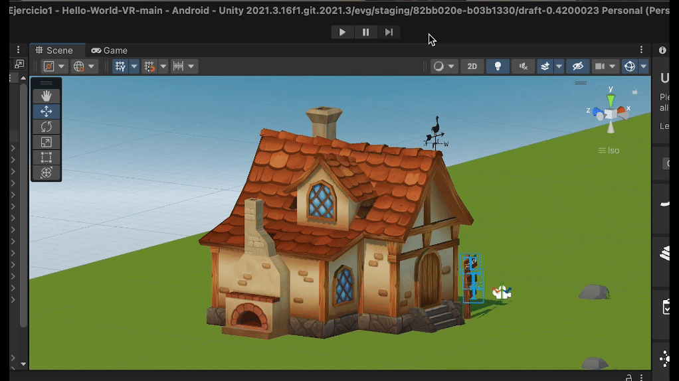The width and height of the screenshot is (679, 381).
Task: Click the Pause button
Action: (x=365, y=32)
